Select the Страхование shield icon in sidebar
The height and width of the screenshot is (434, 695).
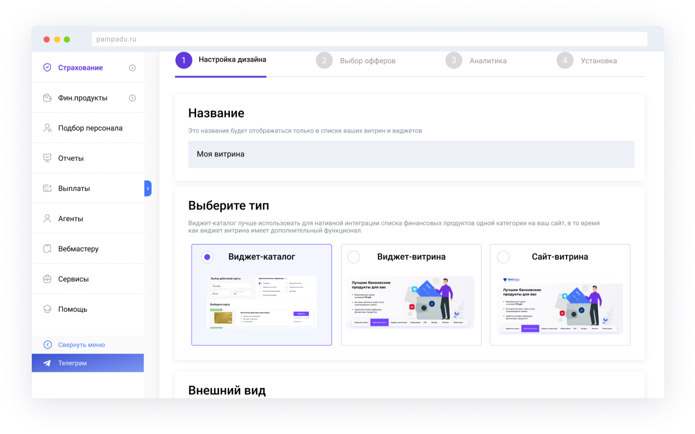pos(47,68)
